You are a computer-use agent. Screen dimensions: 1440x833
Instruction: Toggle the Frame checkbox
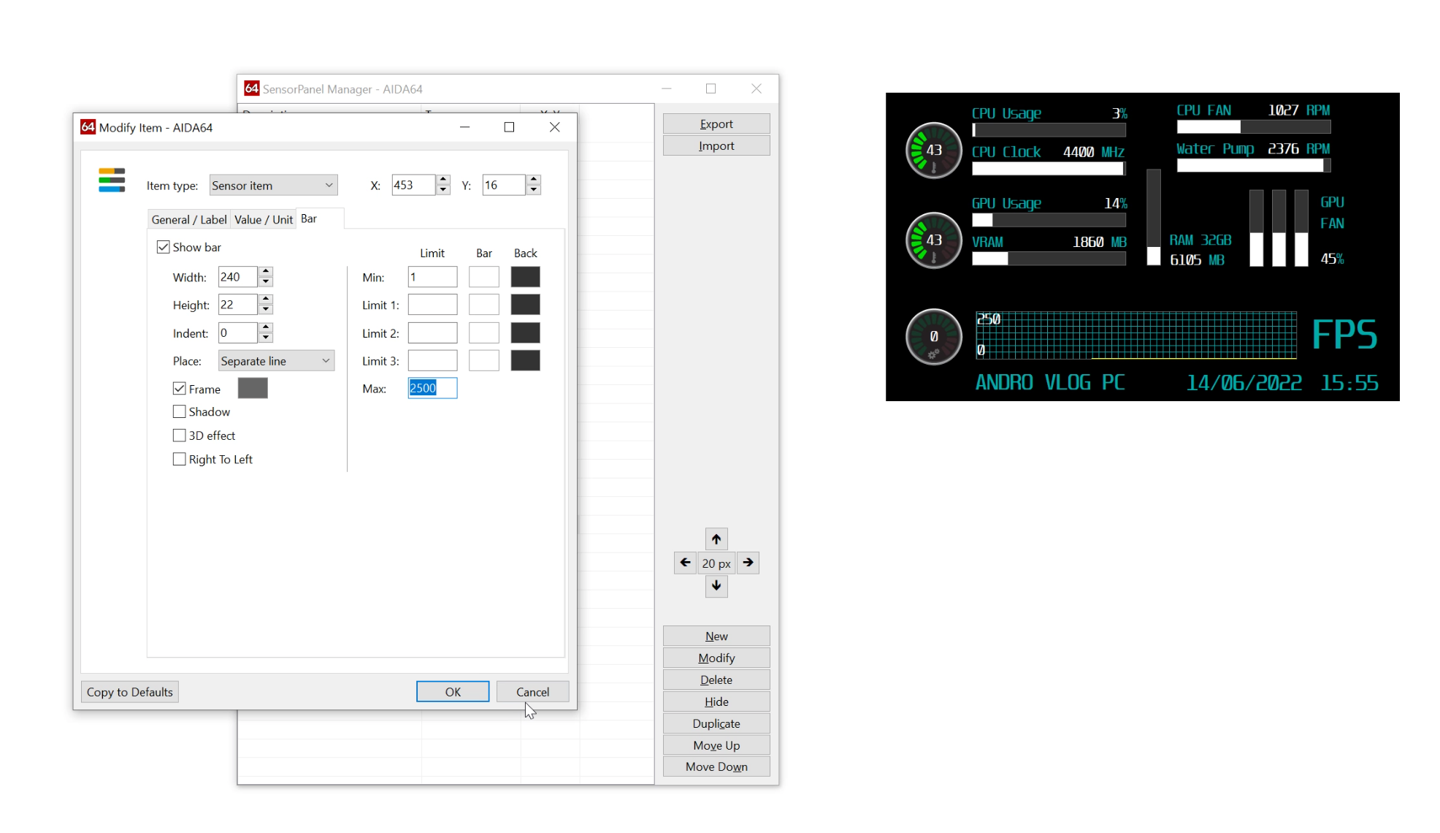pos(179,389)
